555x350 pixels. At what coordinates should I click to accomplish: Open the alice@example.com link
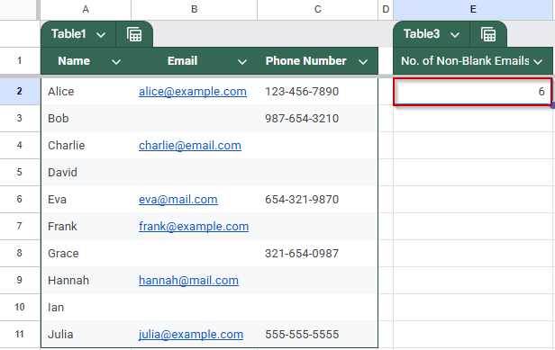pos(193,92)
